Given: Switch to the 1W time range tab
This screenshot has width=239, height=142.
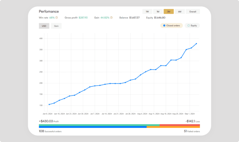Looking at the screenshot, I should point(147,12).
